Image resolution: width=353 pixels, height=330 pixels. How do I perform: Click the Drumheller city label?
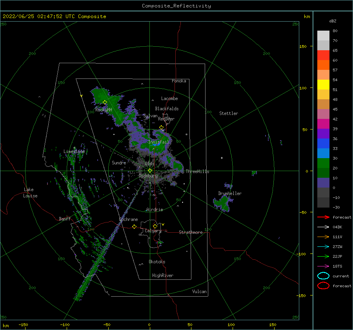coord(230,193)
